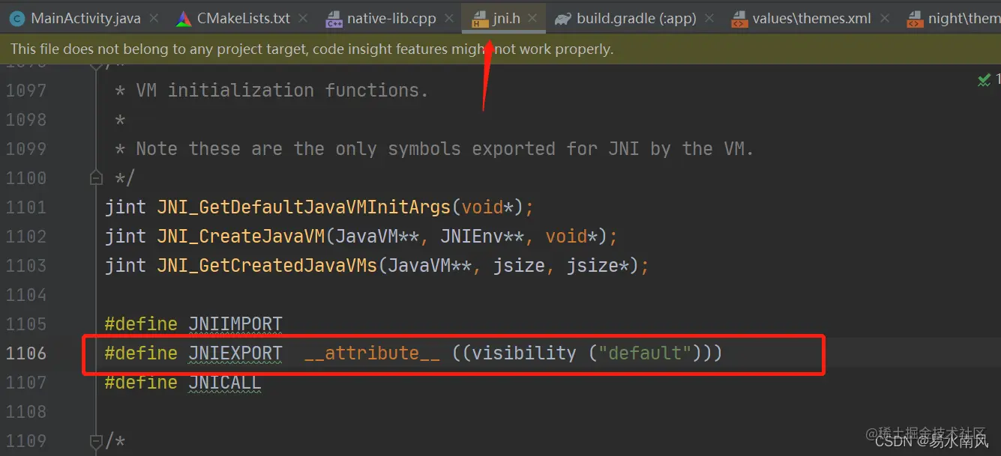Click the build.gradle elephant icon
The image size is (1001, 456).
tap(562, 19)
